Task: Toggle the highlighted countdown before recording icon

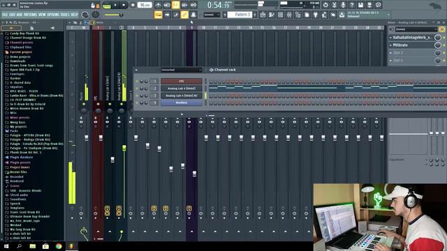Action: point(176,5)
